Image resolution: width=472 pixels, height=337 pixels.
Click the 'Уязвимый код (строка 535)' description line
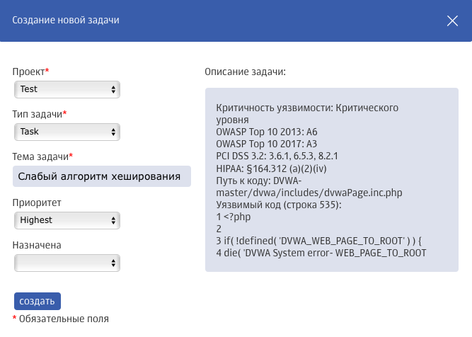click(x=279, y=205)
